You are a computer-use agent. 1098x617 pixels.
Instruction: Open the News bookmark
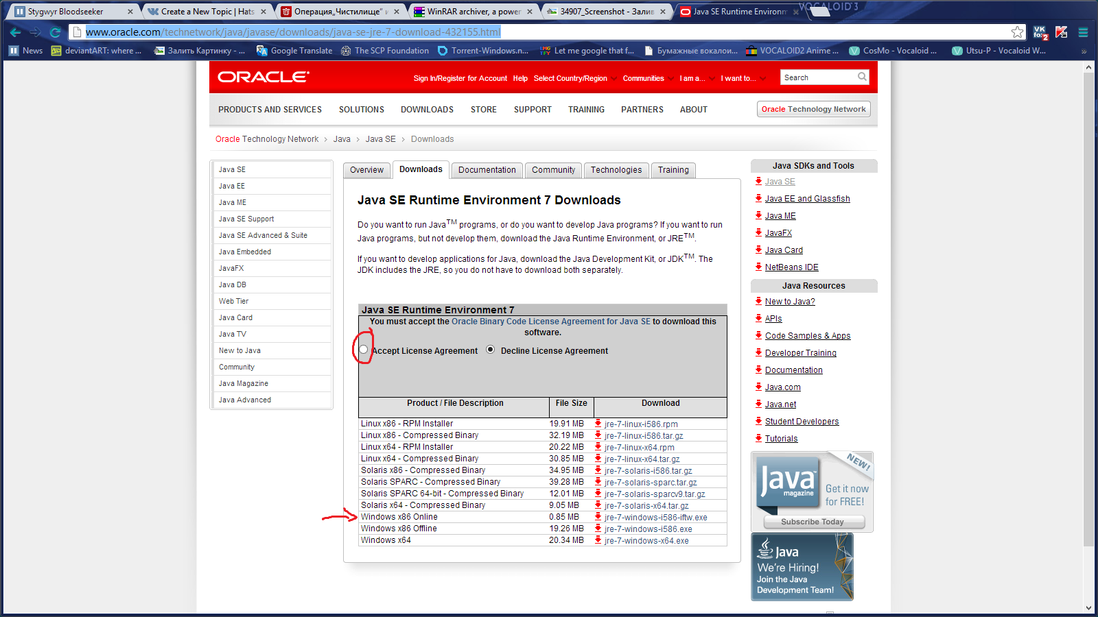(25, 51)
